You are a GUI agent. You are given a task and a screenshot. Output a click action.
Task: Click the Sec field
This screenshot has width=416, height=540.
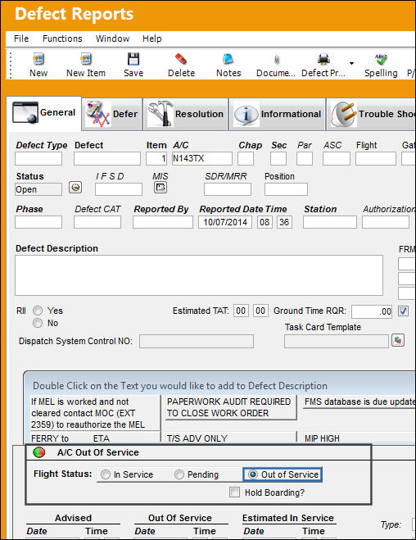pos(278,159)
